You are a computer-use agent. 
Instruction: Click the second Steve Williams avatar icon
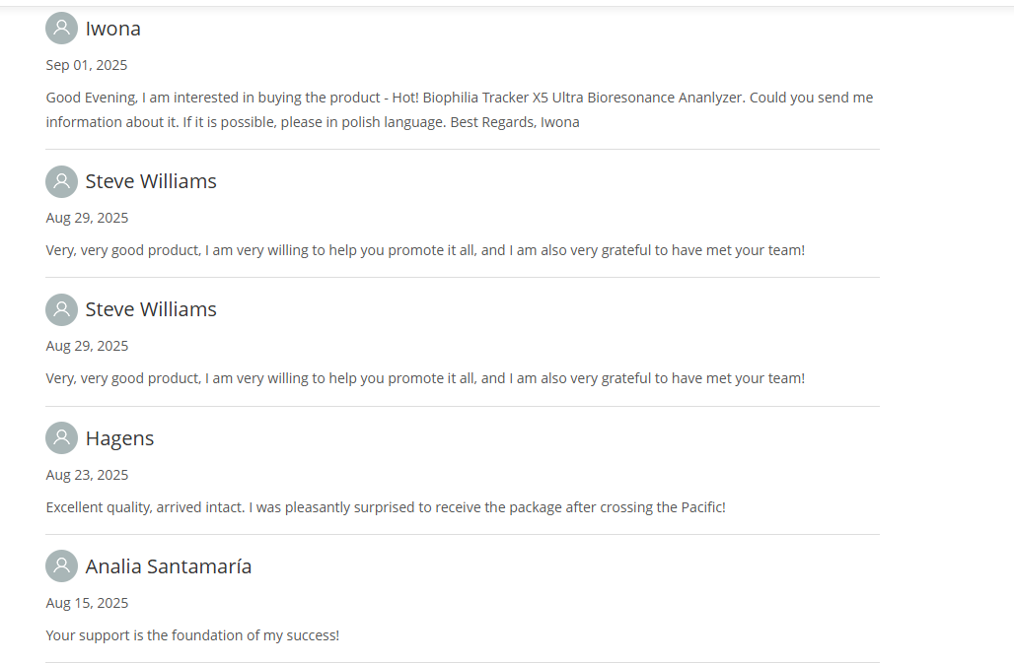(61, 309)
